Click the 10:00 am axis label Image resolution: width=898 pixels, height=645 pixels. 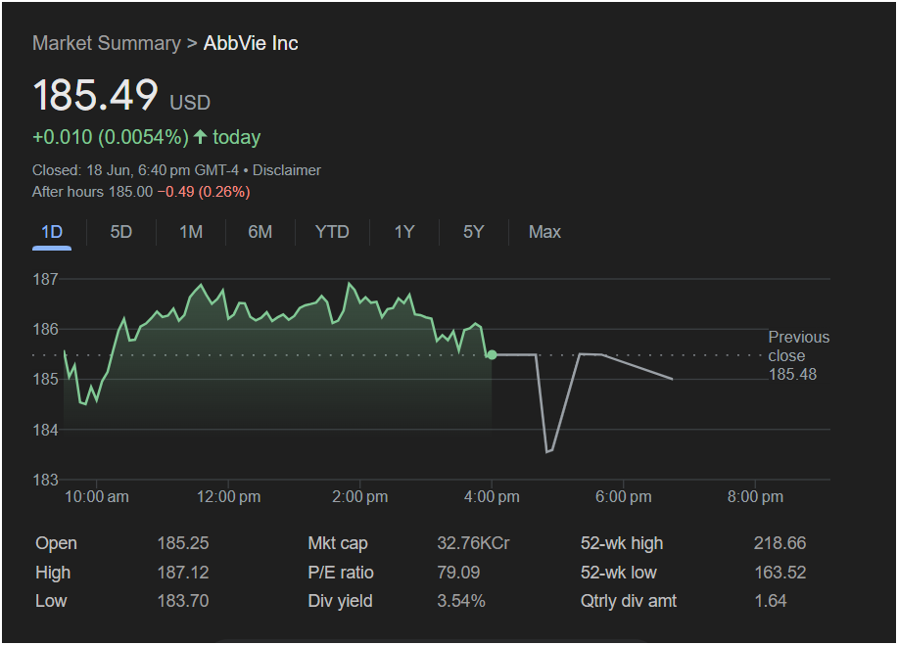pos(97,497)
